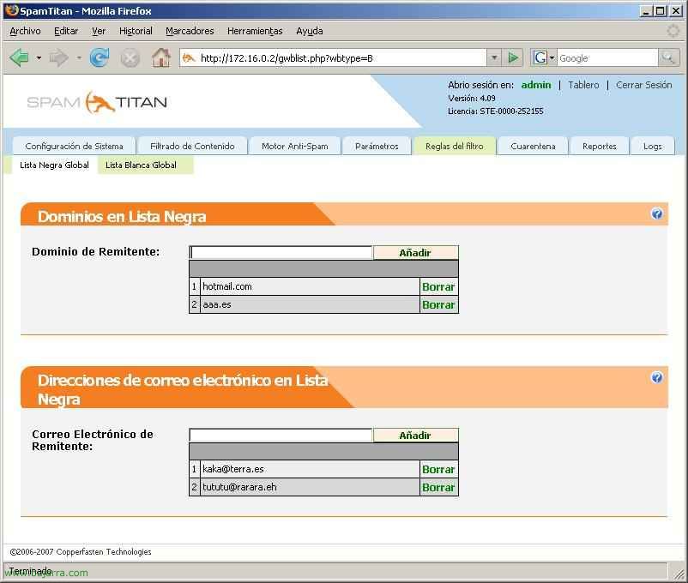688x583 pixels.
Task: Click the Terminado status bar text
Action: pyautogui.click(x=30, y=571)
